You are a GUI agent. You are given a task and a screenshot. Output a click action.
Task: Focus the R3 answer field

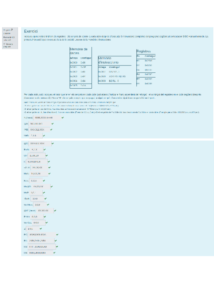click(x=42, y=246)
